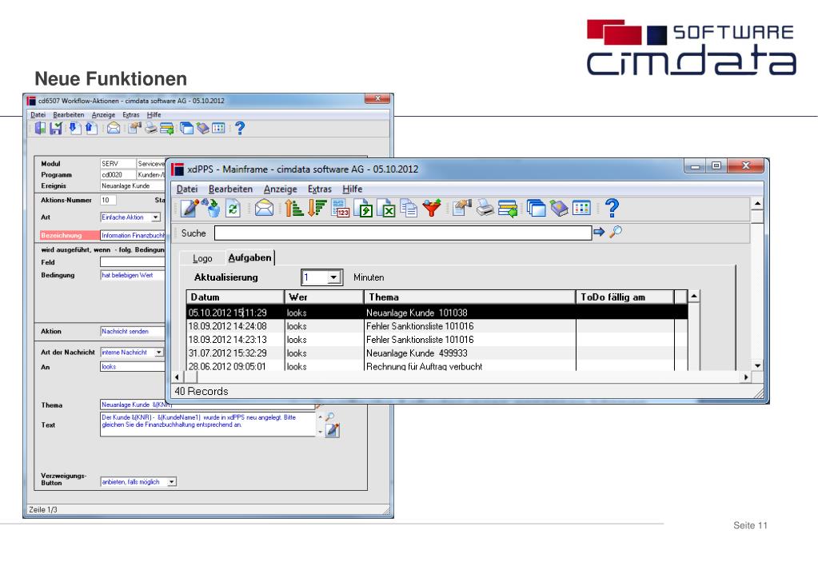Click the An field containing looks
This screenshot has width=818, height=566.
pyautogui.click(x=133, y=367)
